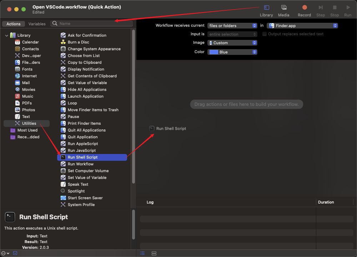Show the log view icon
The width and height of the screenshot is (357, 257).
pos(142,253)
